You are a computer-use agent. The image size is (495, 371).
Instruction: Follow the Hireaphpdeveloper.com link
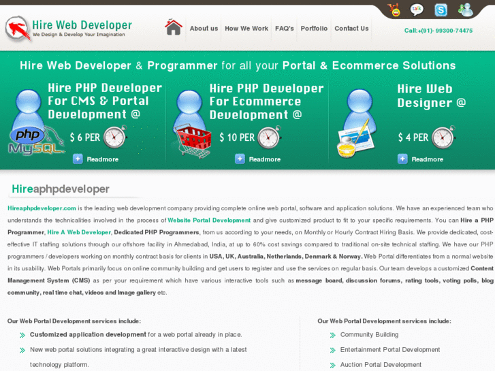coord(42,208)
